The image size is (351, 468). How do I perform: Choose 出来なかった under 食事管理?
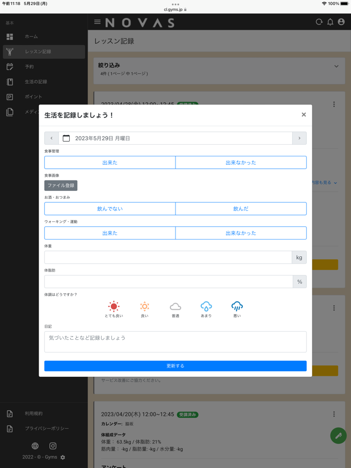[x=241, y=162]
